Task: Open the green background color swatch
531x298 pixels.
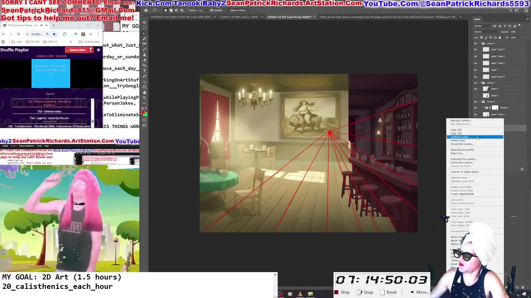Action: (146, 115)
